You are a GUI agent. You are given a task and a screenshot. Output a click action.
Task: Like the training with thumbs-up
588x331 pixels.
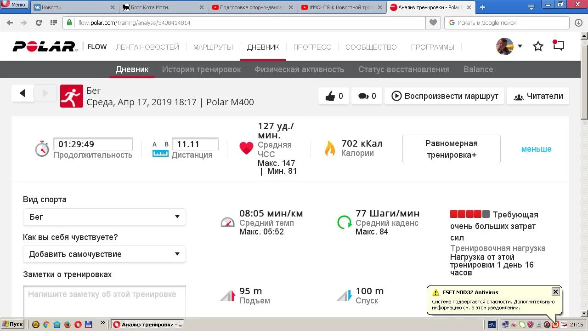[334, 96]
